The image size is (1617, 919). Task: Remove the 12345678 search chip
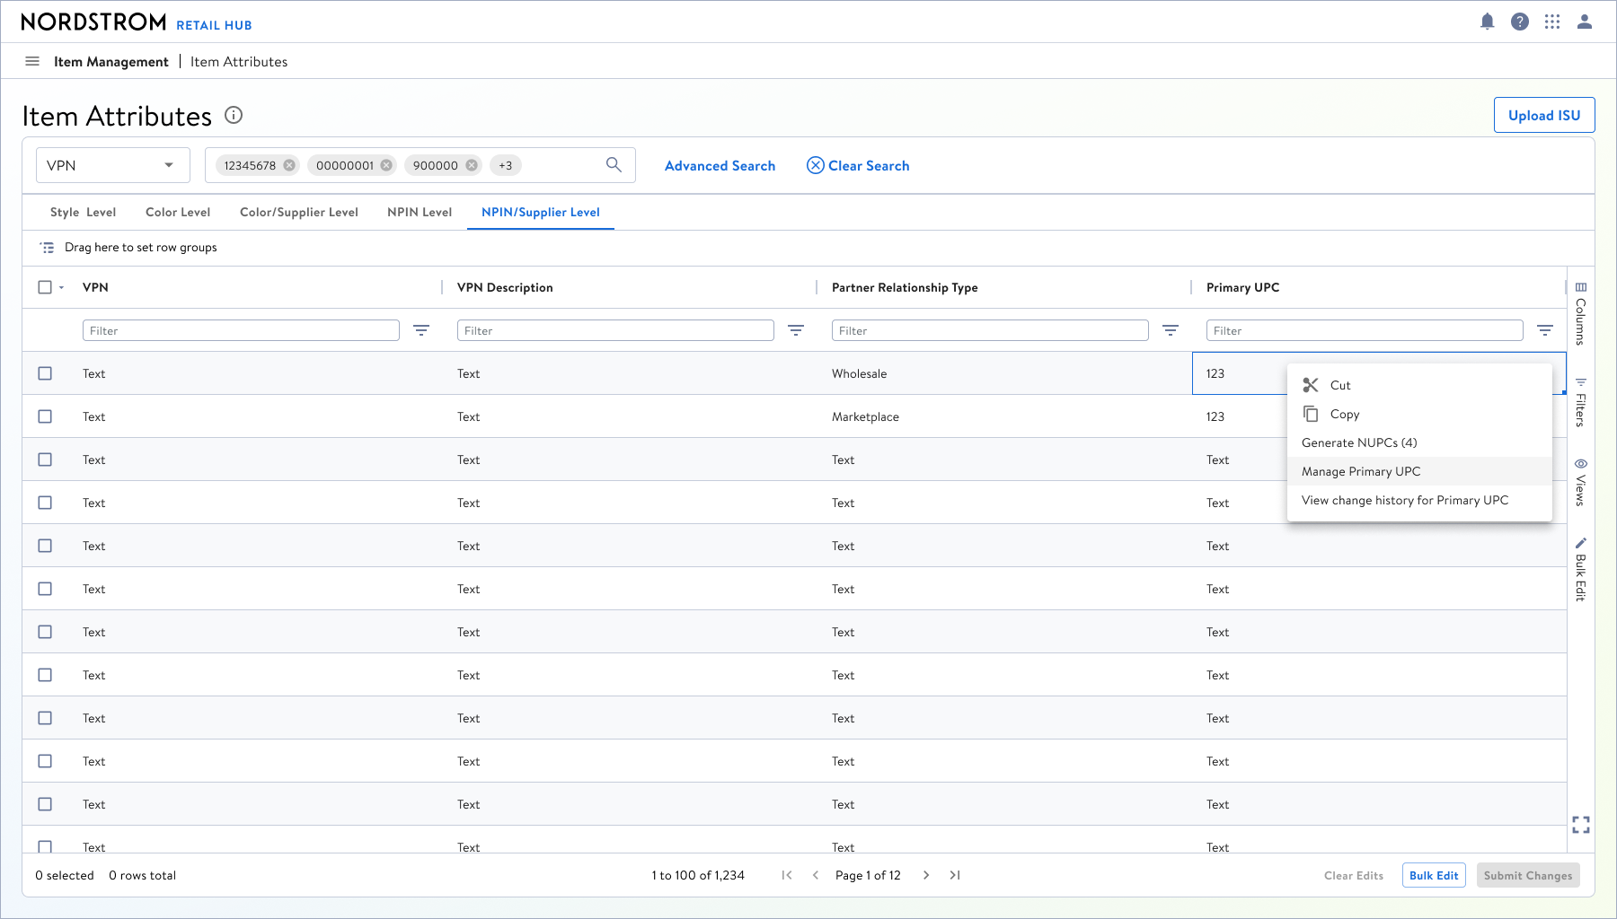tap(289, 165)
